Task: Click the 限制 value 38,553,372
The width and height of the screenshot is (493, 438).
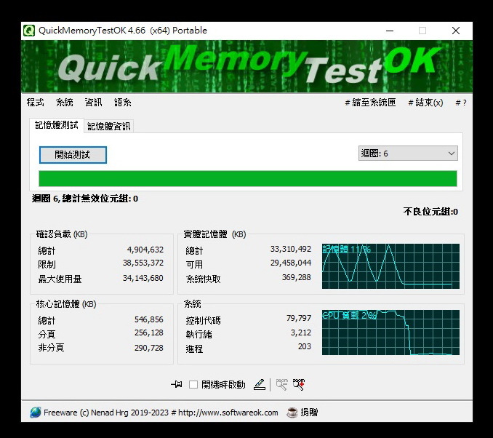Action: click(143, 263)
